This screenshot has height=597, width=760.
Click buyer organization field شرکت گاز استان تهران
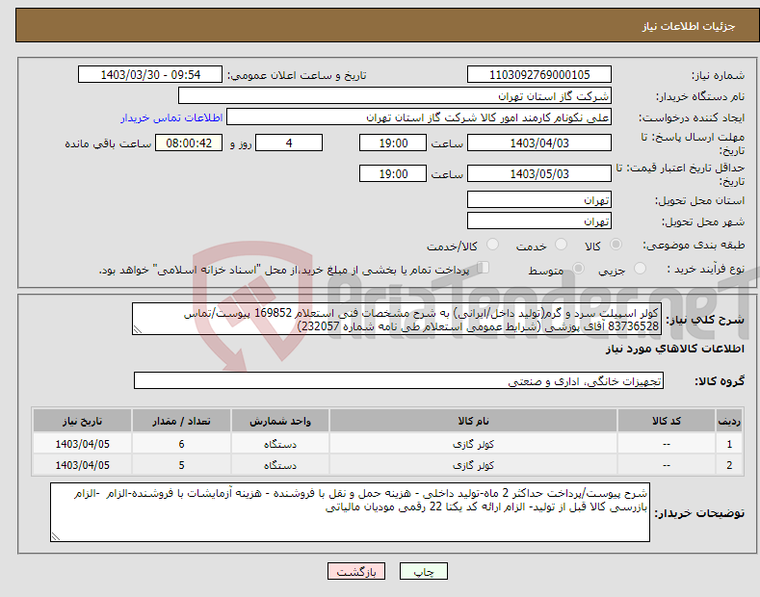395,95
